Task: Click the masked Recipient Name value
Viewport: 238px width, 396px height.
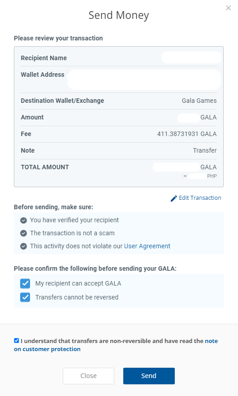Action: [x=192, y=57]
